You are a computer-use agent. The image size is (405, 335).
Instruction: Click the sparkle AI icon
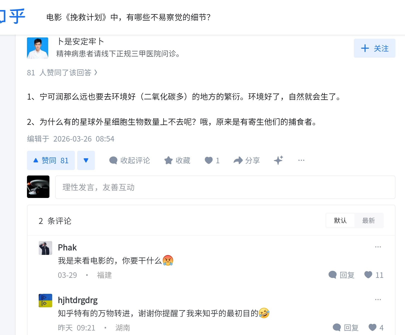coord(278,160)
